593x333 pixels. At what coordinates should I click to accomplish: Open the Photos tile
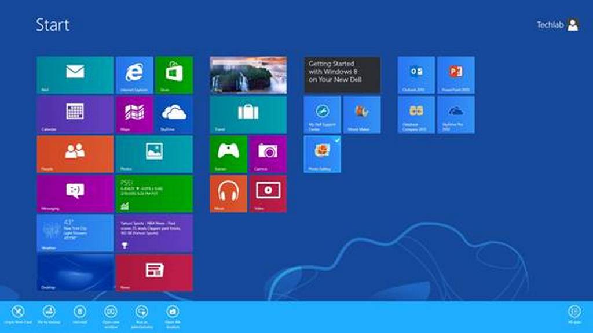[x=154, y=154]
